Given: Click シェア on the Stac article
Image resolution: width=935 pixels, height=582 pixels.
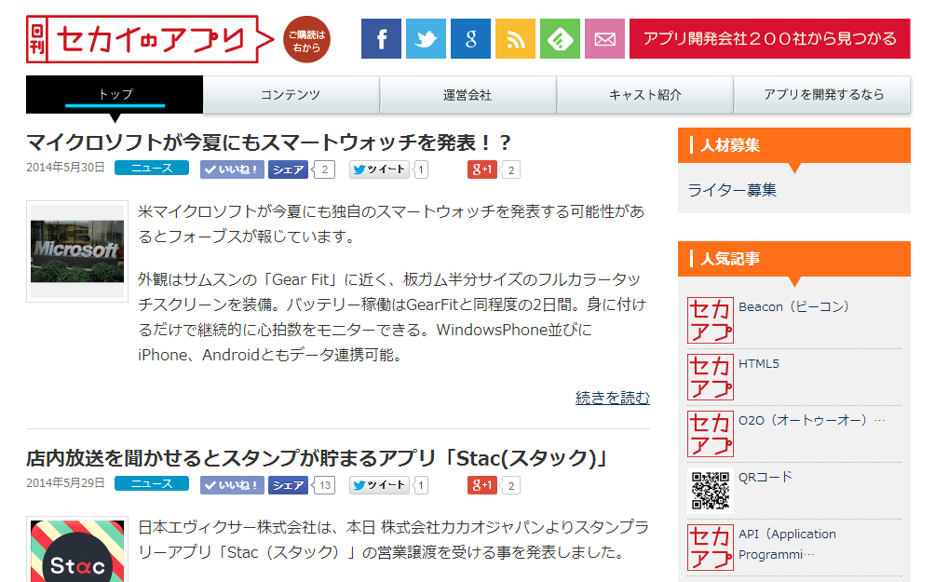Looking at the screenshot, I should coord(288,485).
